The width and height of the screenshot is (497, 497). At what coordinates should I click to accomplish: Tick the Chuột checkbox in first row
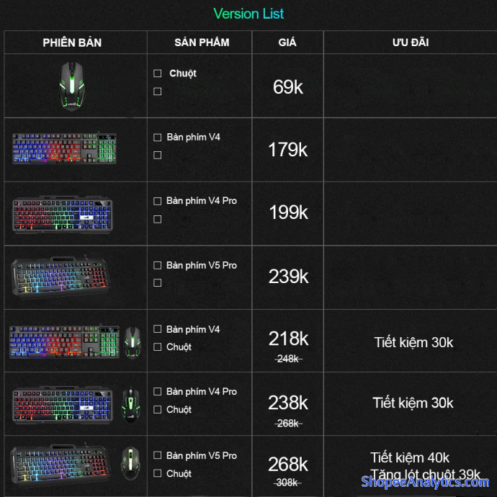(x=158, y=73)
